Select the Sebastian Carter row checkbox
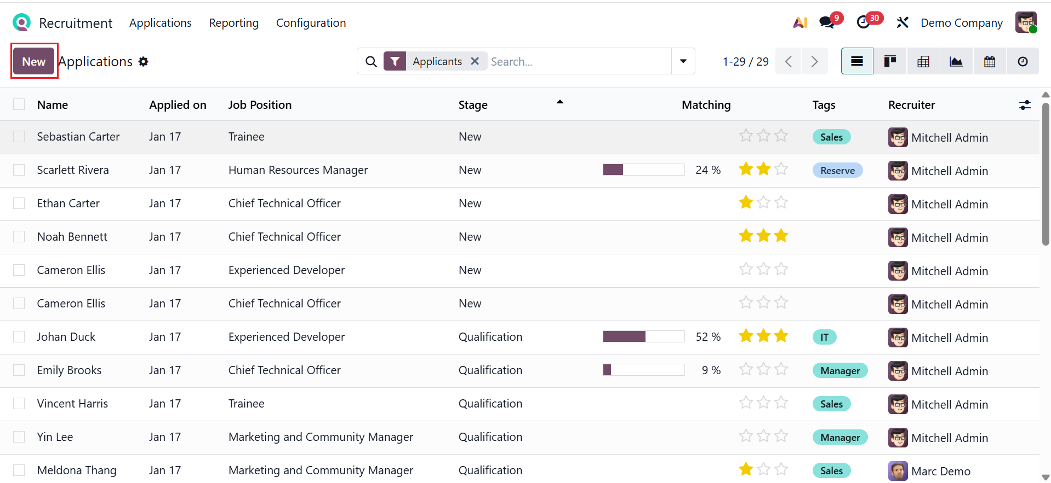Viewport: 1051px width, 483px height. 19,137
